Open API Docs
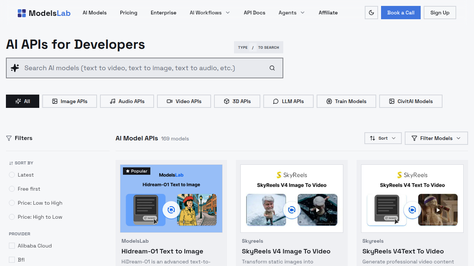 [x=254, y=13]
